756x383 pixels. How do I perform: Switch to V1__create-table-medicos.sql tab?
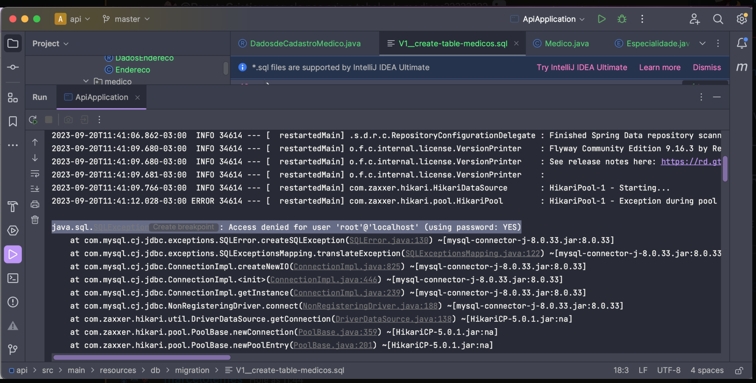[x=453, y=43]
